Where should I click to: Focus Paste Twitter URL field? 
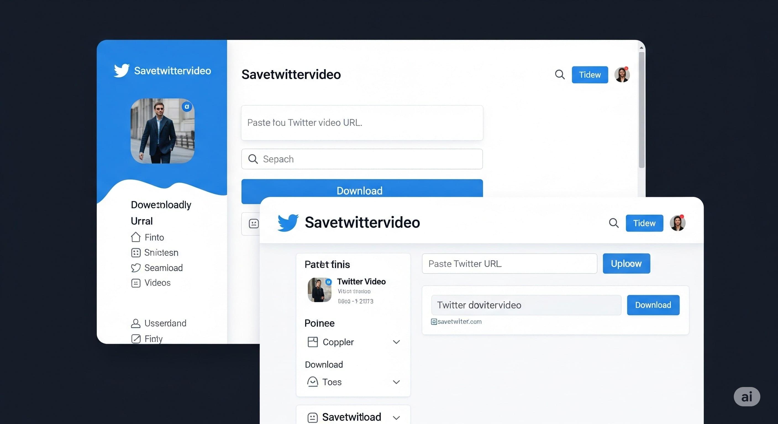[x=509, y=263]
